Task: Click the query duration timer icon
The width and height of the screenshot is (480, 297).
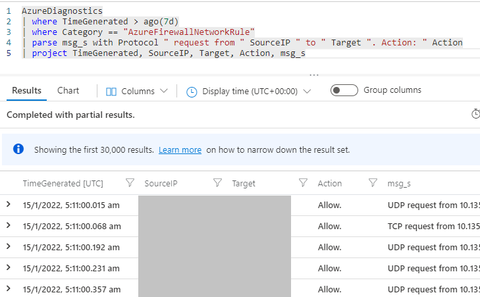Action: tap(476, 115)
